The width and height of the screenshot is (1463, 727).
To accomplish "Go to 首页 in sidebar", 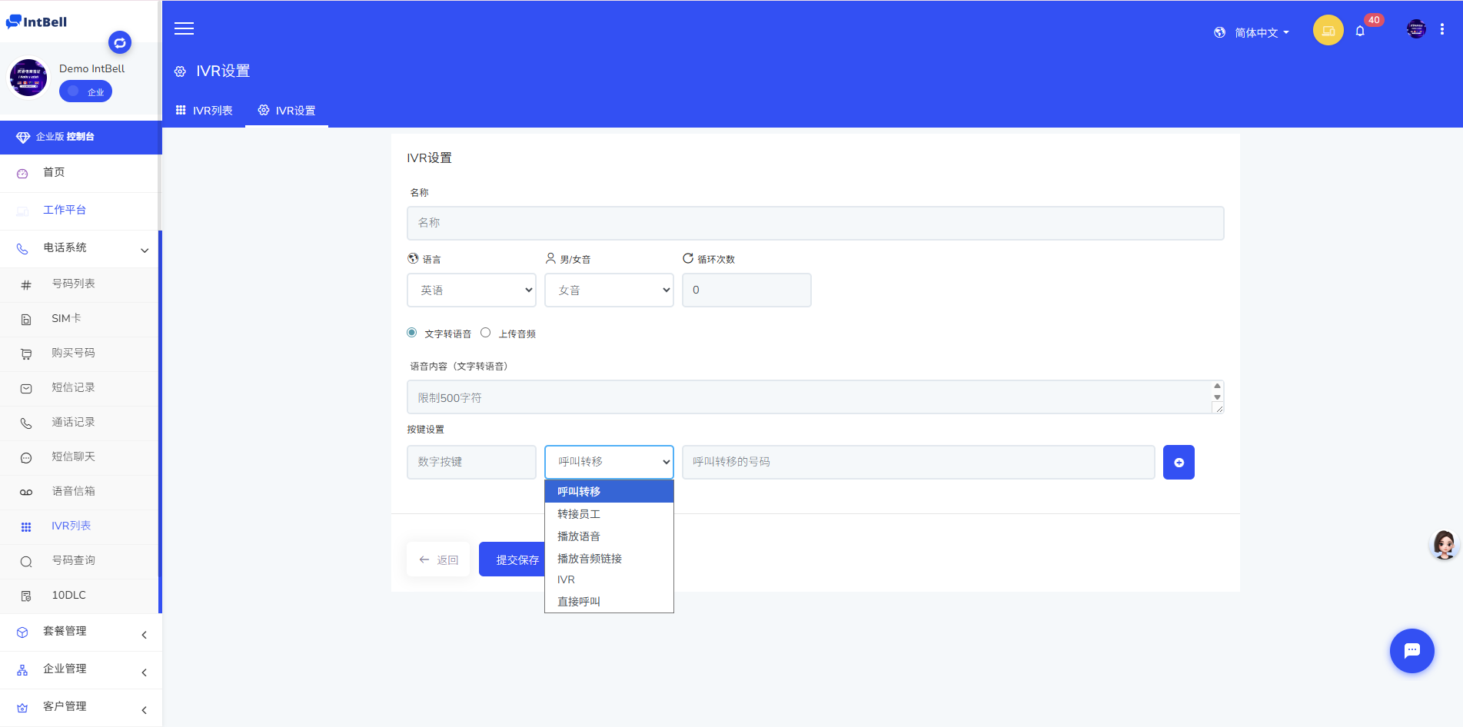I will click(x=80, y=173).
